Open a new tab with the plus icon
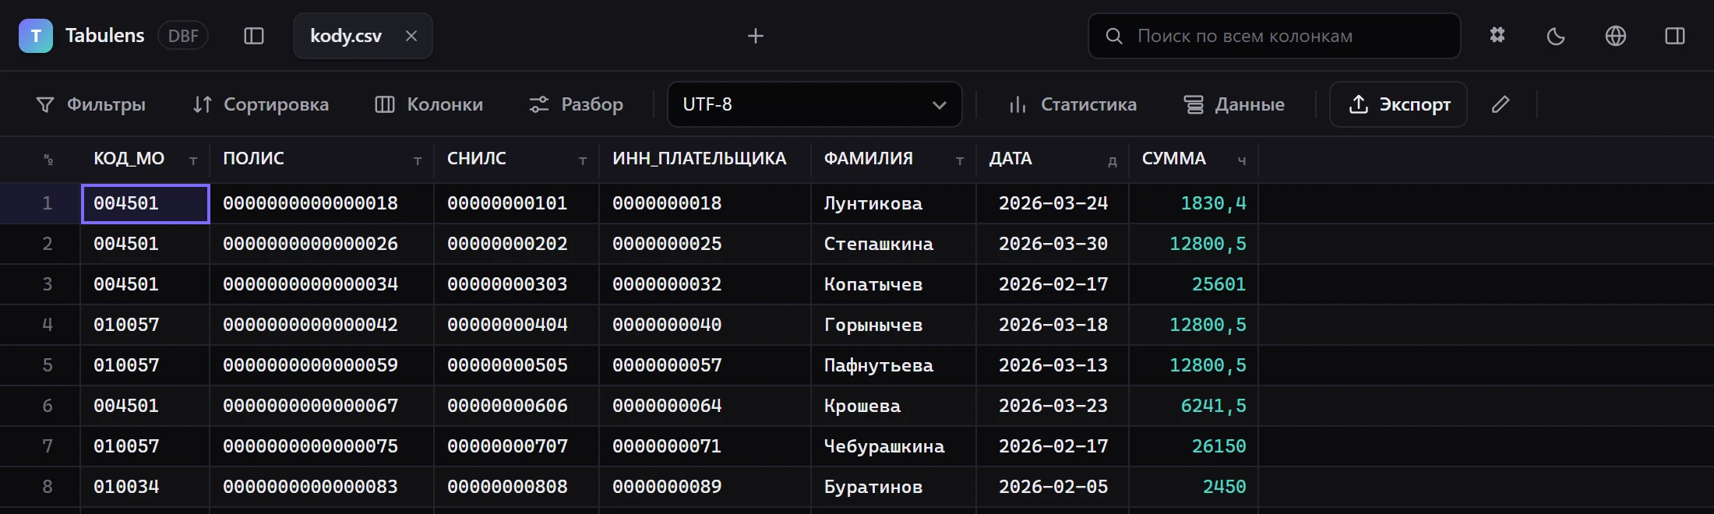This screenshot has height=514, width=1714. coord(755,36)
